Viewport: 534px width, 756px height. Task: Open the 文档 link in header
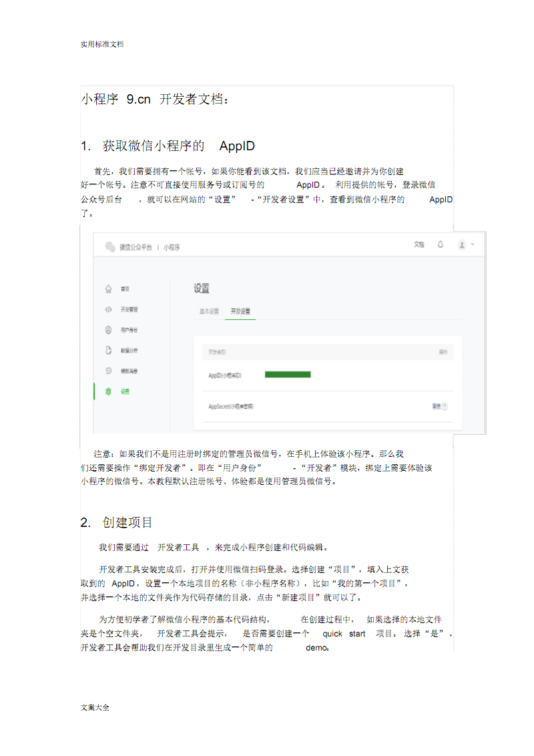[419, 244]
